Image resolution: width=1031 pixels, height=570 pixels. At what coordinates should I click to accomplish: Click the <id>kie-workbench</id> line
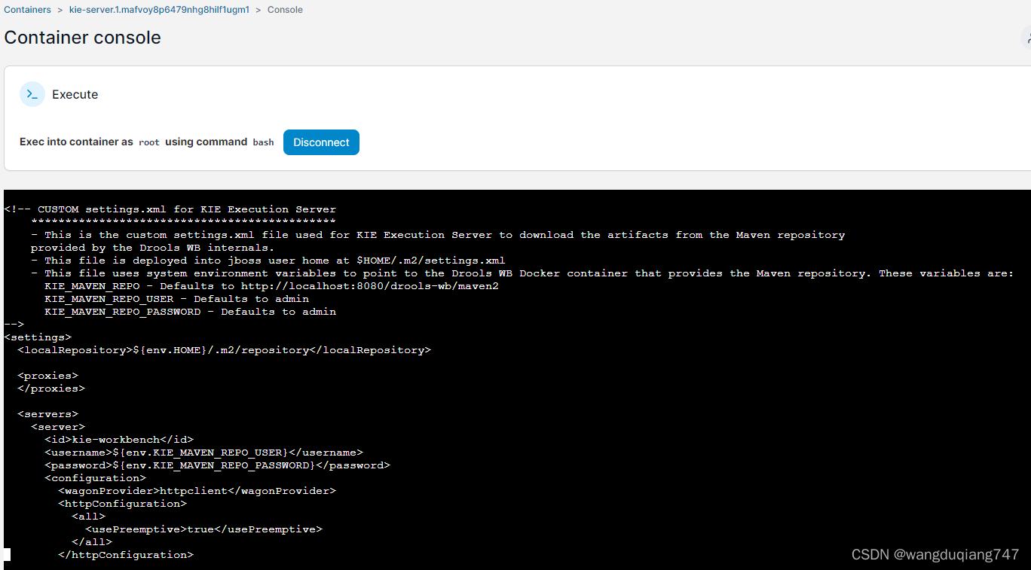119,440
